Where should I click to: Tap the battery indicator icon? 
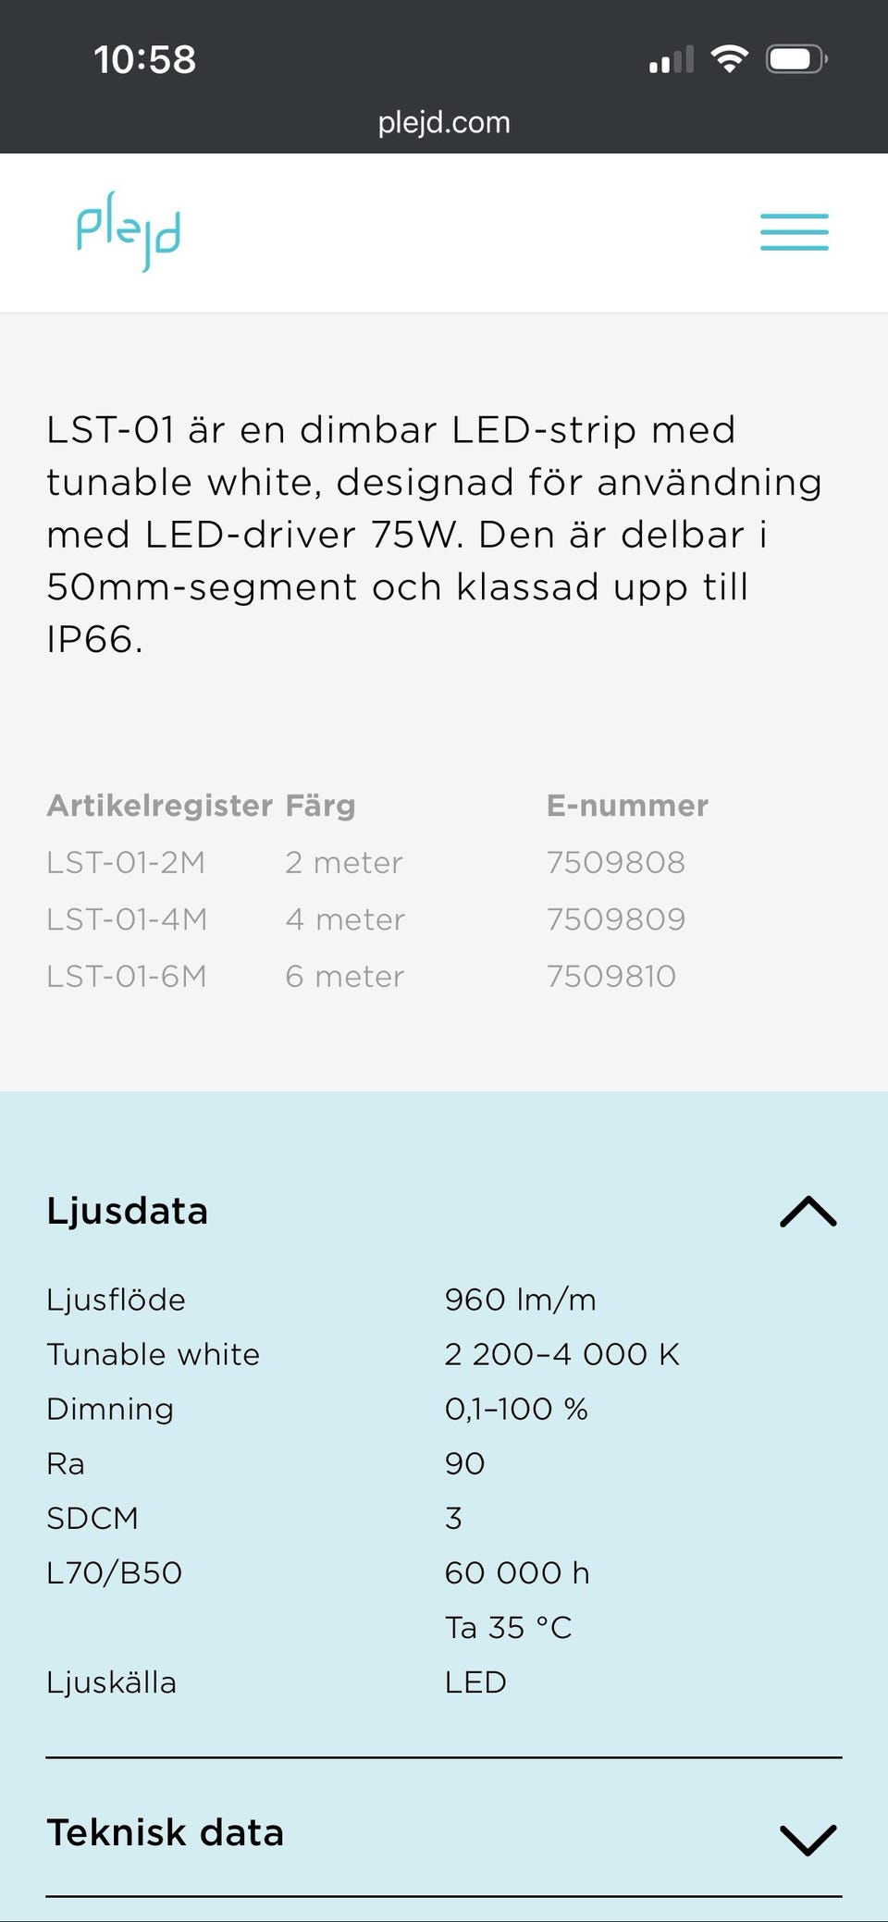[795, 59]
